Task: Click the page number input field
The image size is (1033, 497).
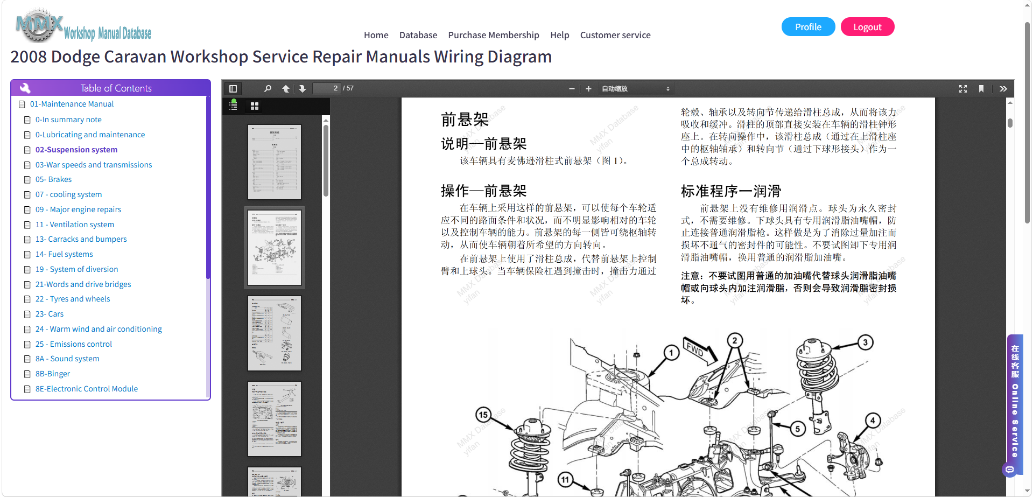Action: tap(327, 88)
